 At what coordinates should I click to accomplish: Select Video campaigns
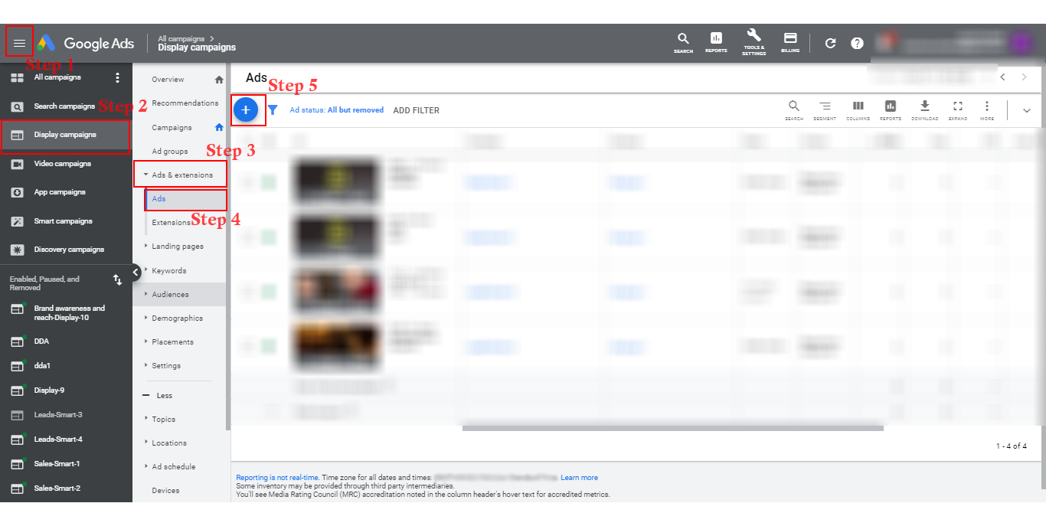(x=63, y=164)
